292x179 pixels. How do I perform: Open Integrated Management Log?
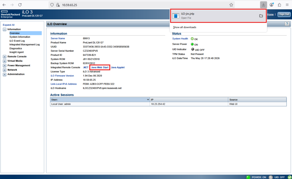[25, 44]
